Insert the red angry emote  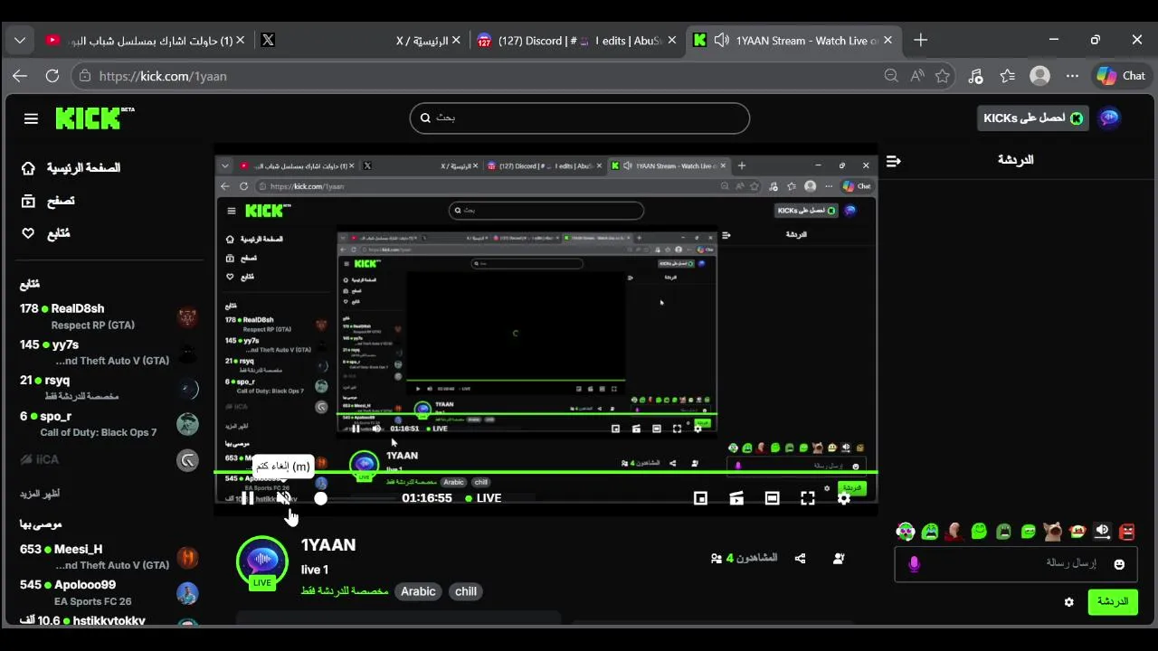(x=1126, y=532)
